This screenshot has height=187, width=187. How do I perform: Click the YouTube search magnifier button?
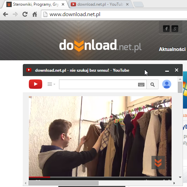pos(152,84)
